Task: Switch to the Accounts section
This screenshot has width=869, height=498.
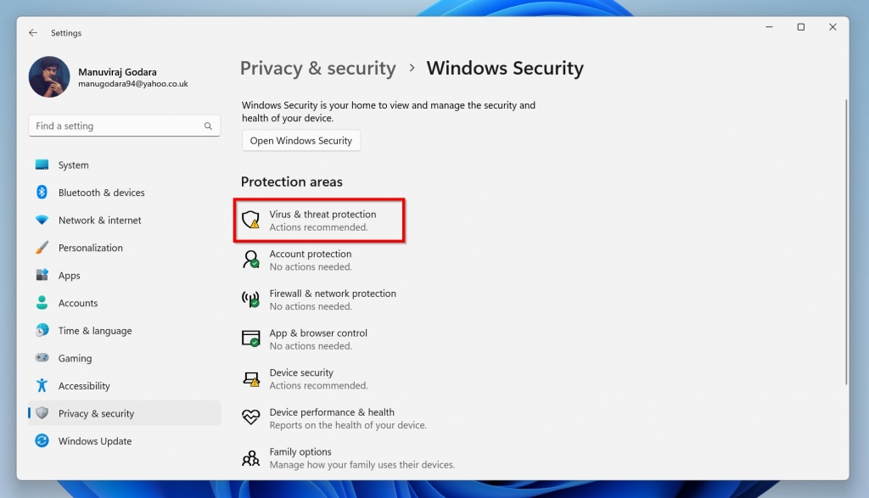Action: coord(78,303)
